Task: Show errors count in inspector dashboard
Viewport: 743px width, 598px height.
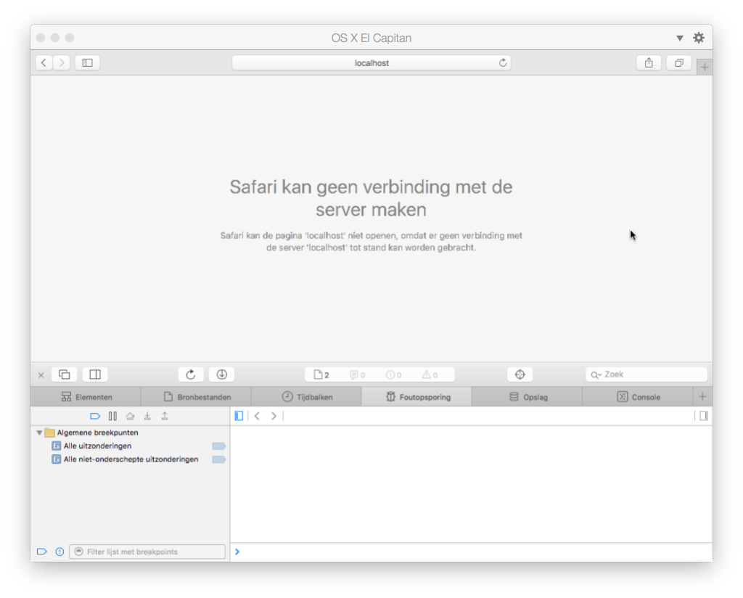Action: 394,374
